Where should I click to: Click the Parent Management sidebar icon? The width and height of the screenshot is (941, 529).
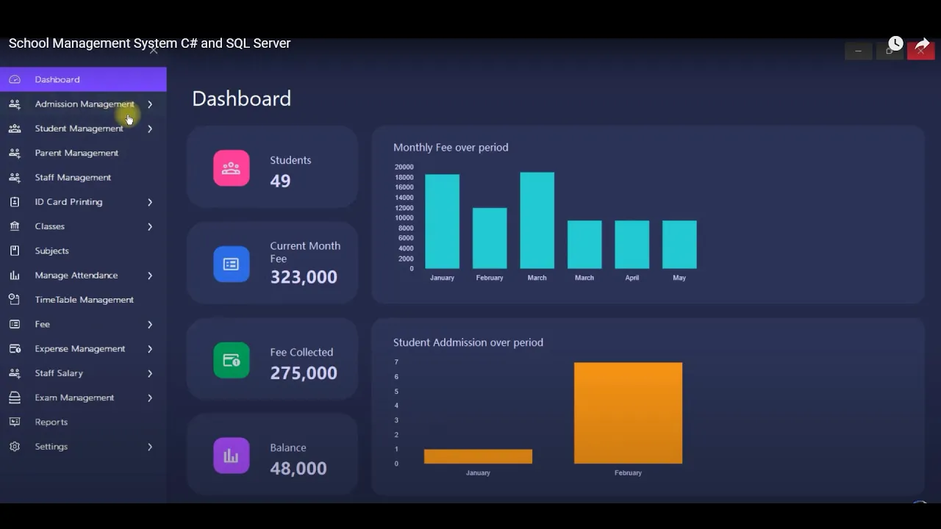pyautogui.click(x=15, y=153)
